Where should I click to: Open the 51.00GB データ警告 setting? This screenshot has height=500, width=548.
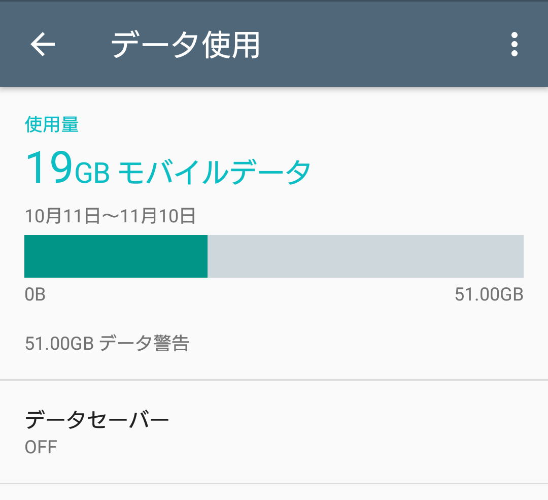pyautogui.click(x=107, y=344)
